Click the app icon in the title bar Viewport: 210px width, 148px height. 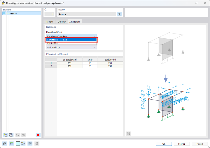pos(3,3)
